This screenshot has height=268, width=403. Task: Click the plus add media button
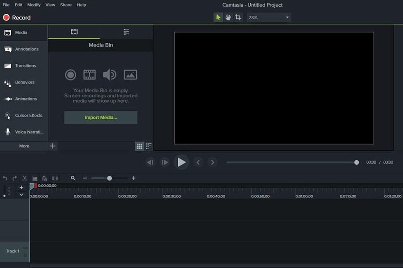click(53, 146)
